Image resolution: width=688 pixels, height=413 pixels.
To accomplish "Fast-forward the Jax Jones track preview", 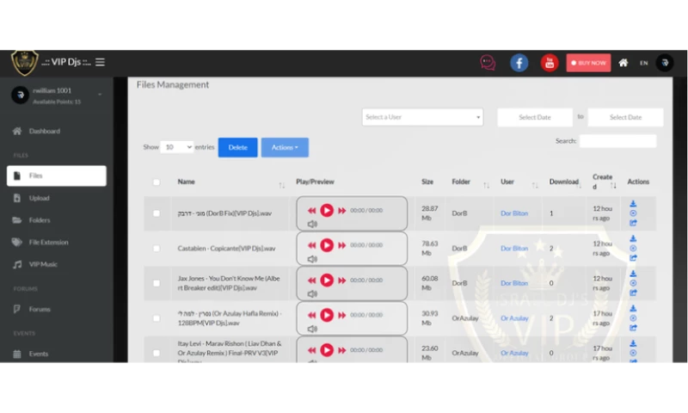I will [341, 280].
